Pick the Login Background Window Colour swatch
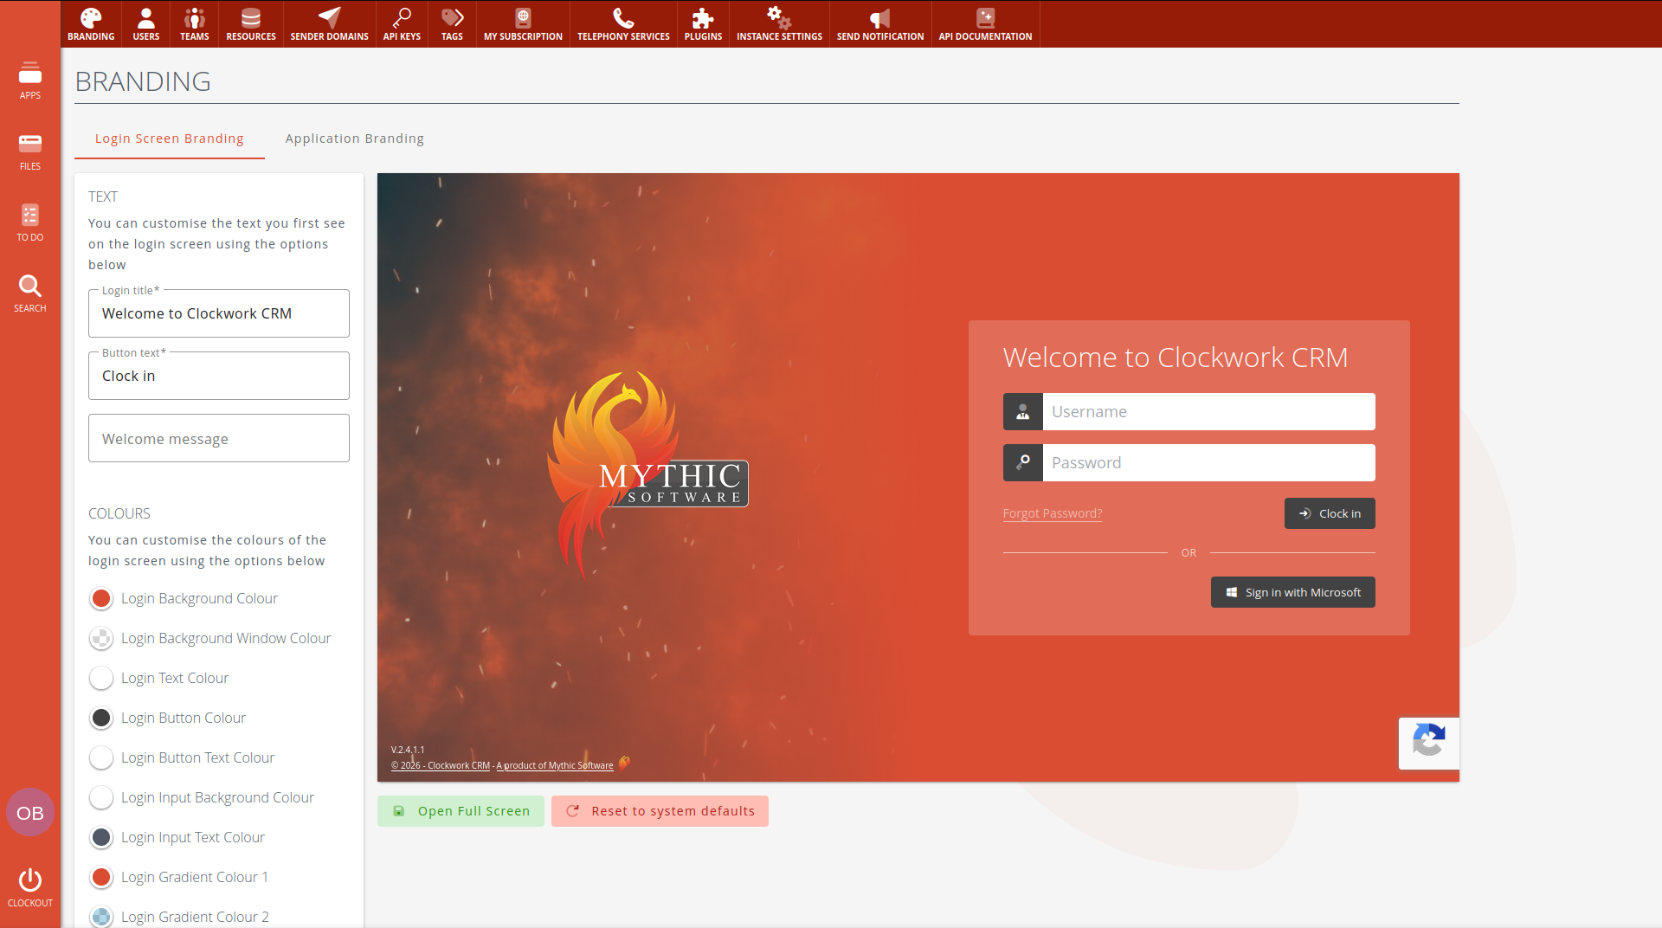The width and height of the screenshot is (1662, 928). 101,638
